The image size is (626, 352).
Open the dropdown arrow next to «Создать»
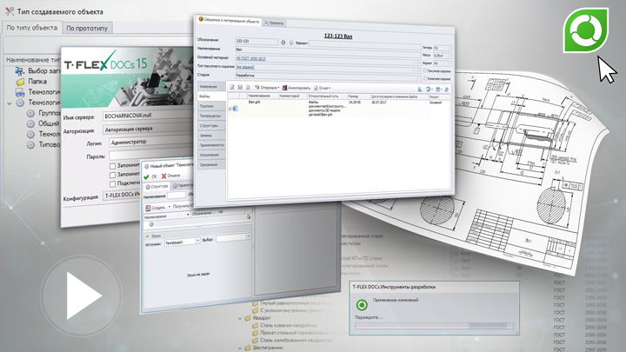coord(170,207)
